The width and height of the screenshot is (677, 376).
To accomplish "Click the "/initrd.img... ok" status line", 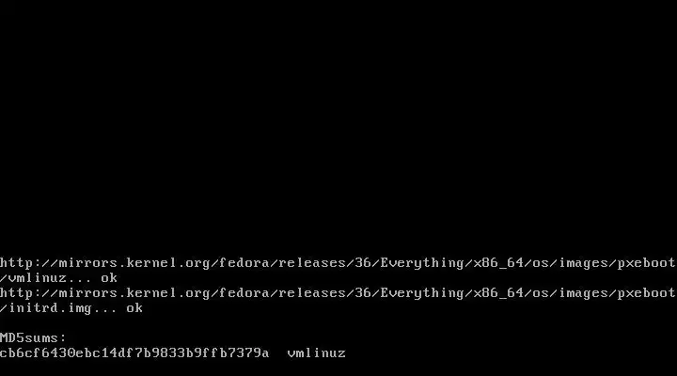I will click(71, 308).
